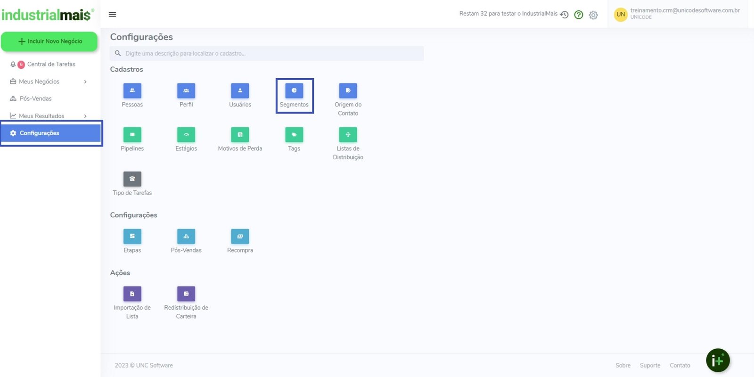The height and width of the screenshot is (377, 754).
Task: Open the Segmentos icon
Action: [294, 91]
